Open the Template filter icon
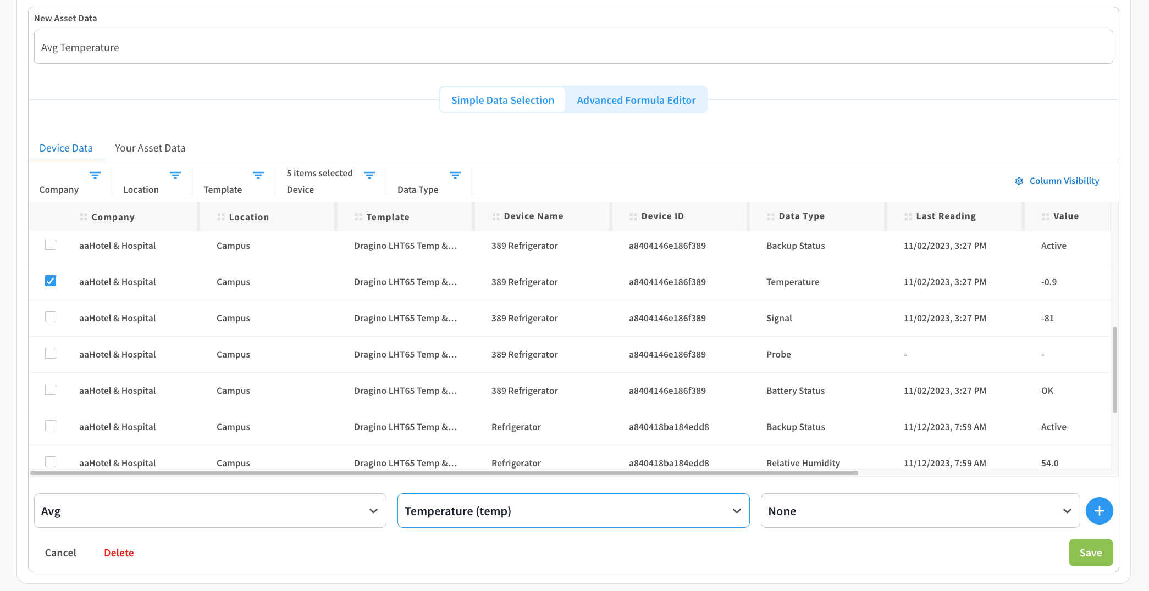 (258, 175)
